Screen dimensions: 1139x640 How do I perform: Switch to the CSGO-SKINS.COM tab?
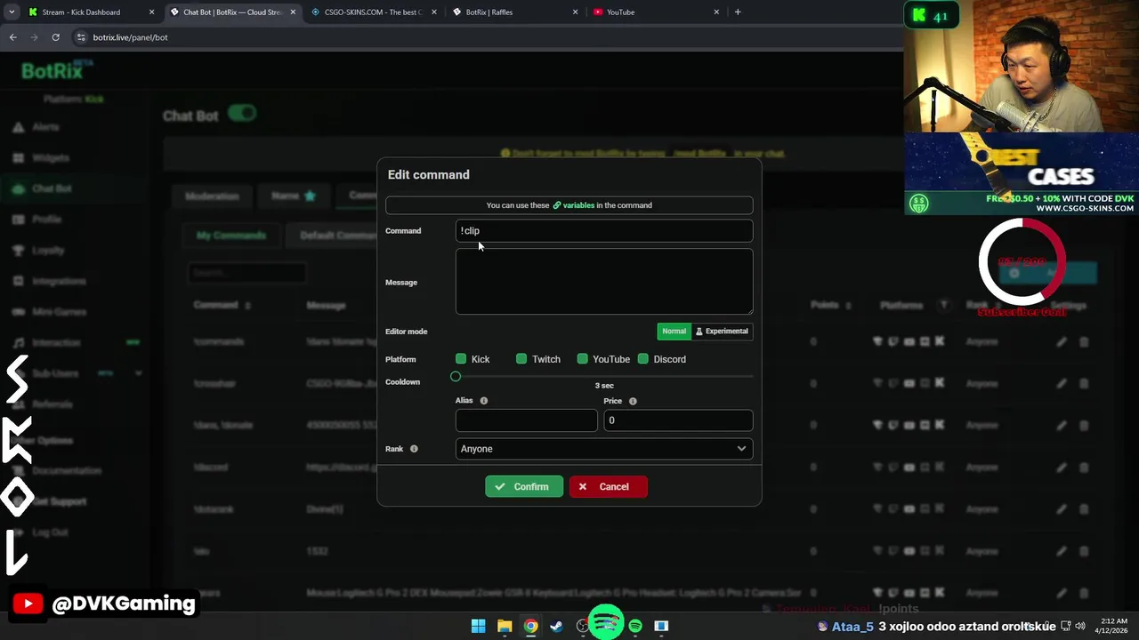[x=374, y=12]
